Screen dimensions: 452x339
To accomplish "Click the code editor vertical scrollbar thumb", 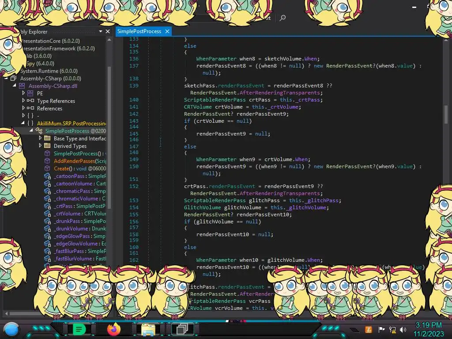I will pos(446,114).
